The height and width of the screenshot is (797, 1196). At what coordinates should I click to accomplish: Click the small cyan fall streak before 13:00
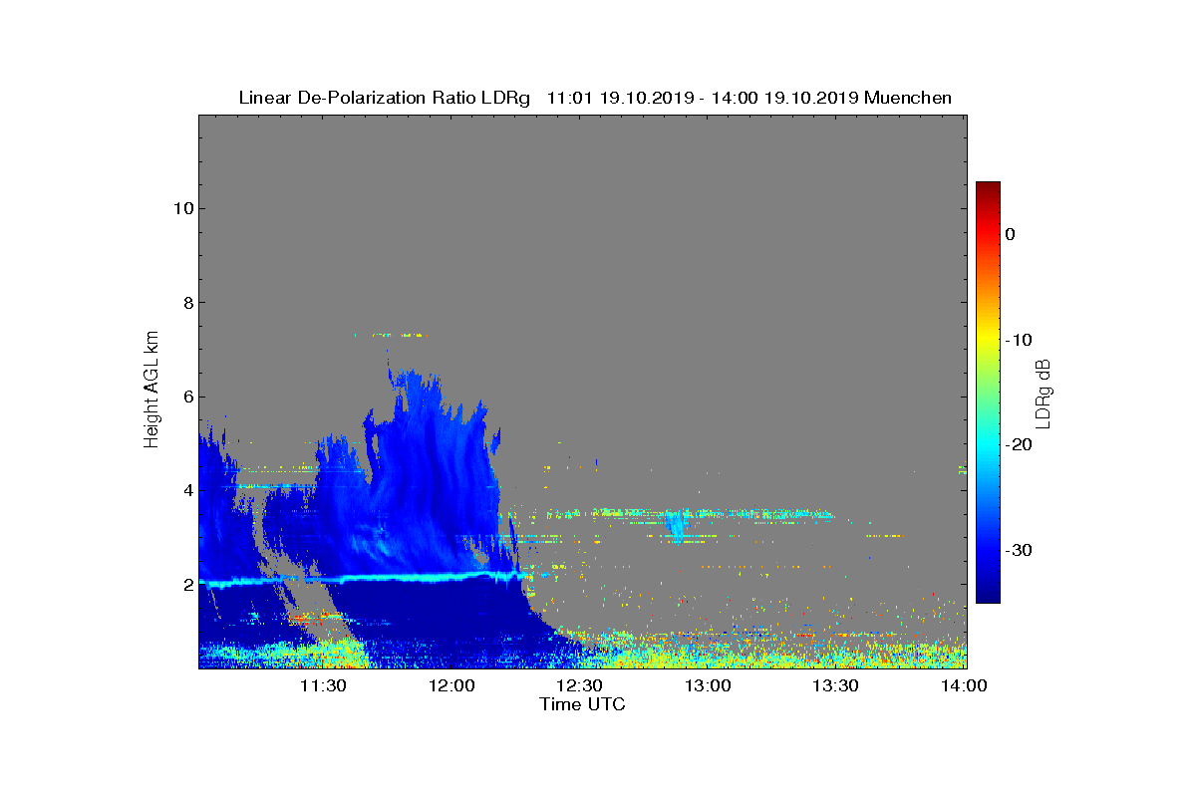678,525
